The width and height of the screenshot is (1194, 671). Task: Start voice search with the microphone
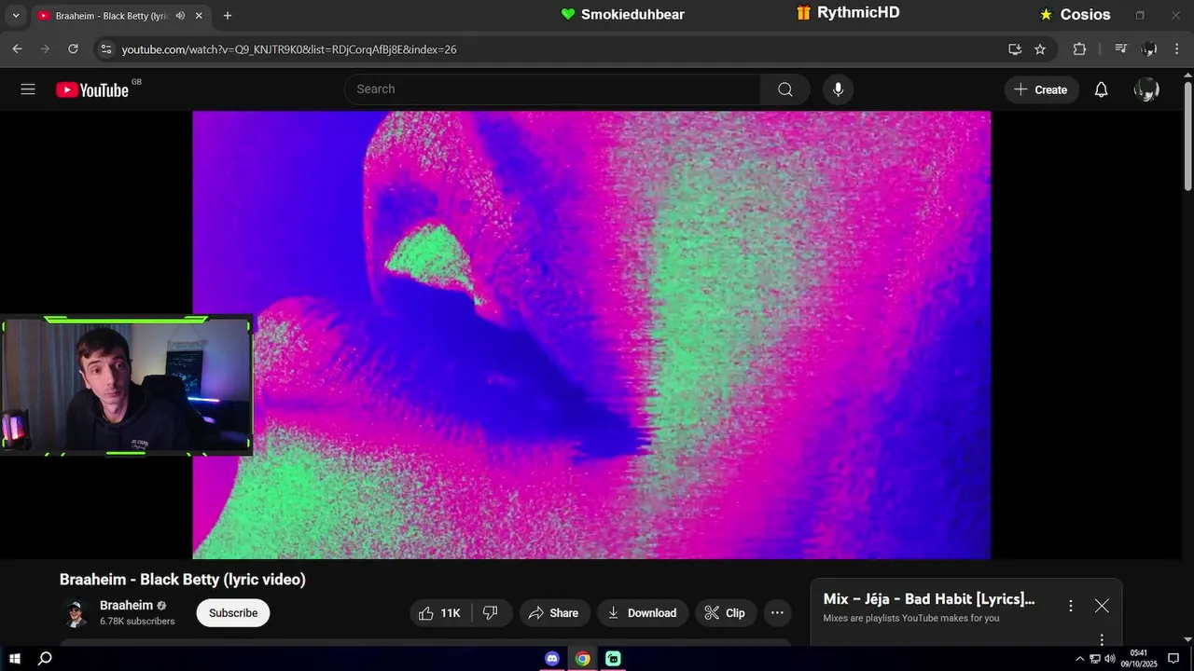[838, 89]
